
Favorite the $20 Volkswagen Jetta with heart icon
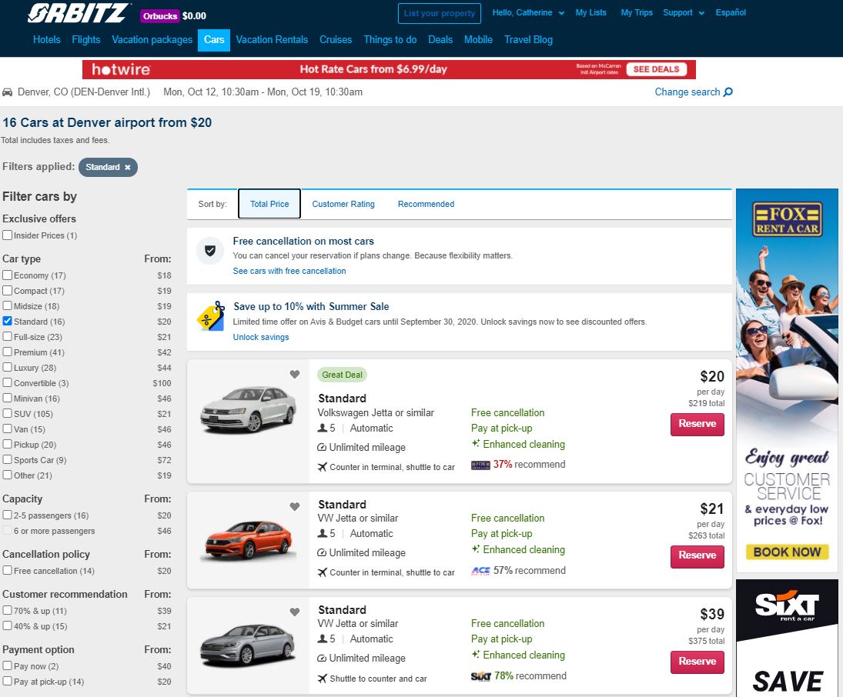coord(295,375)
